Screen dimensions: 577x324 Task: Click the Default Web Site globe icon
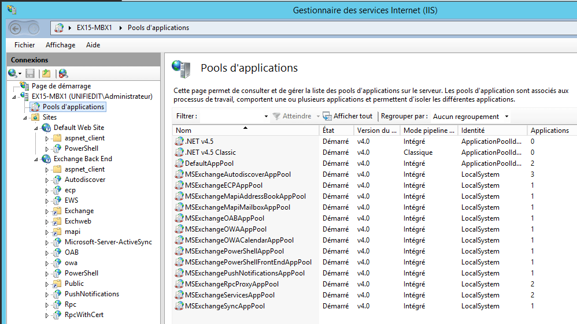pos(46,128)
